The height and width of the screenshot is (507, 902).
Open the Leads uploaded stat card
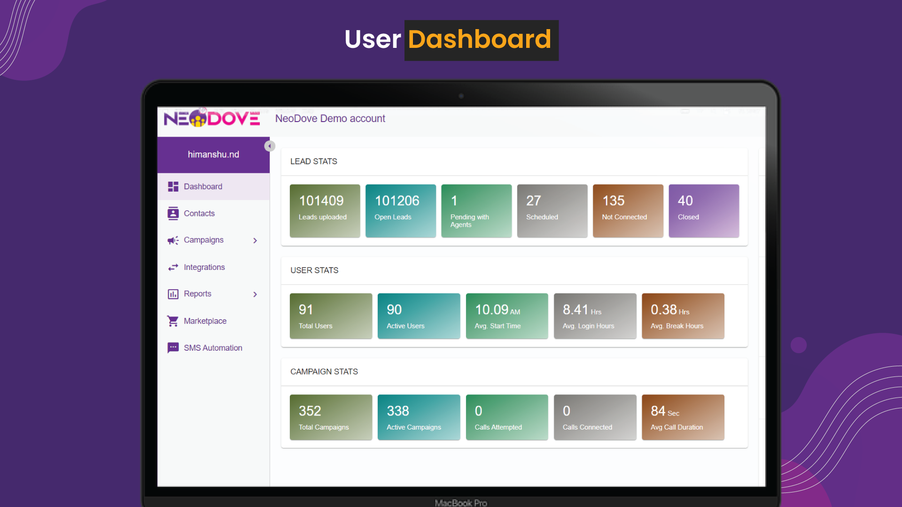(325, 211)
